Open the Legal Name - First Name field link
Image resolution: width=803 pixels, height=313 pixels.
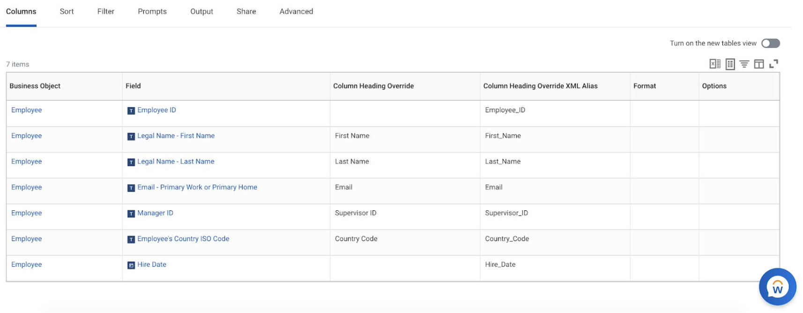(176, 136)
